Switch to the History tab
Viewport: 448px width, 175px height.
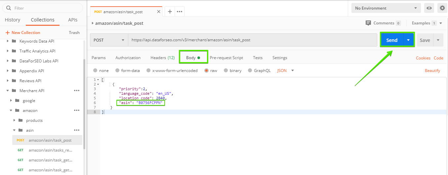coord(13,20)
